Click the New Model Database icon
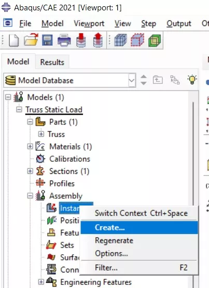This screenshot has width=209, height=288. coord(14,40)
